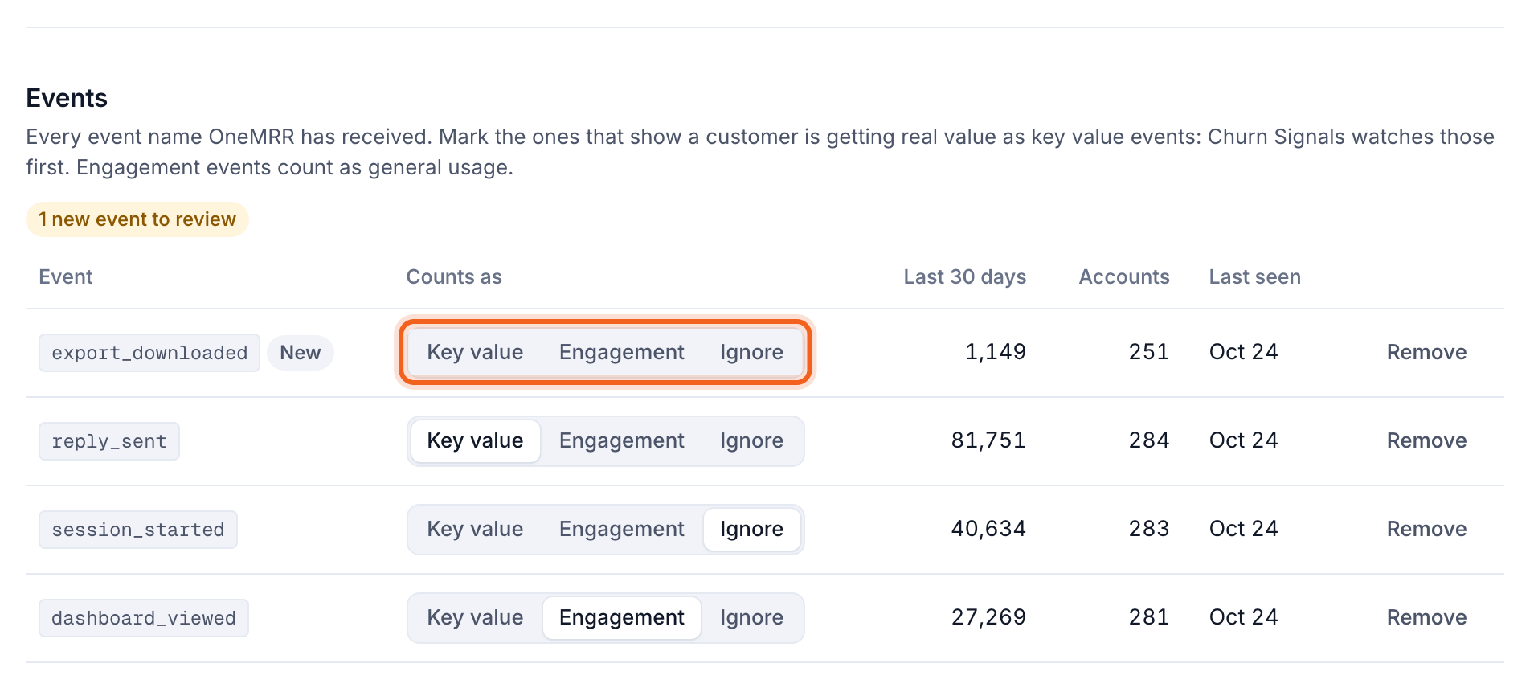Select Ignore for session_started
The height and width of the screenshot is (688, 1530).
(x=751, y=530)
